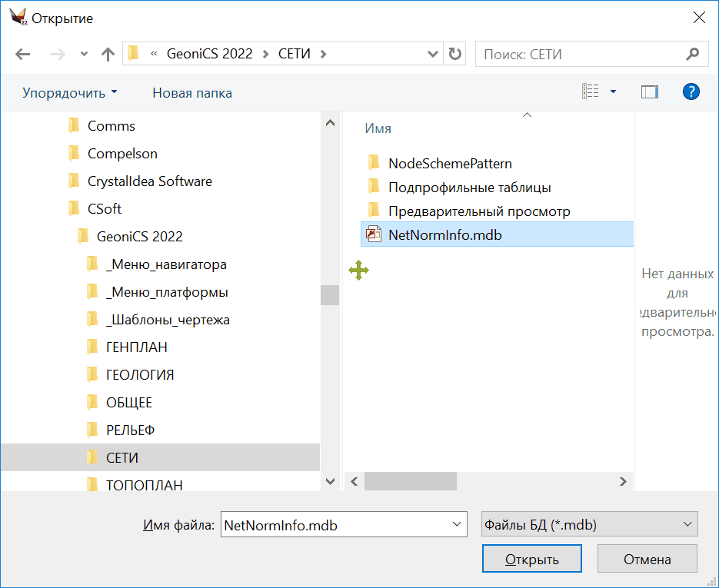
Task: Click the horizontal scrollbar right arrow
Action: (x=623, y=481)
